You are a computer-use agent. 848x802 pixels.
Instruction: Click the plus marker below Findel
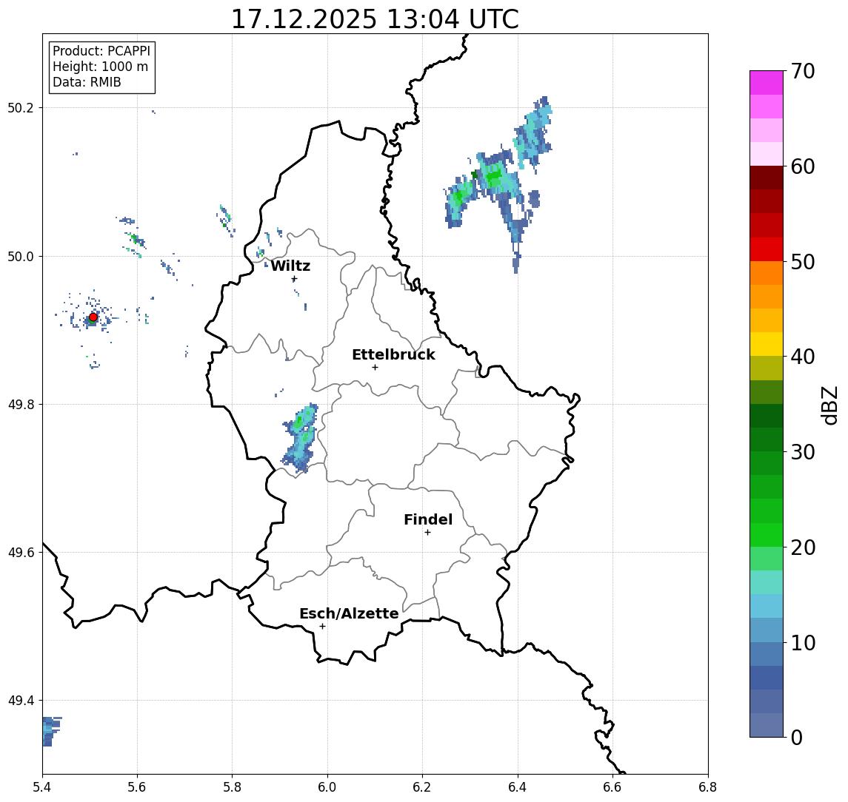pos(427,533)
